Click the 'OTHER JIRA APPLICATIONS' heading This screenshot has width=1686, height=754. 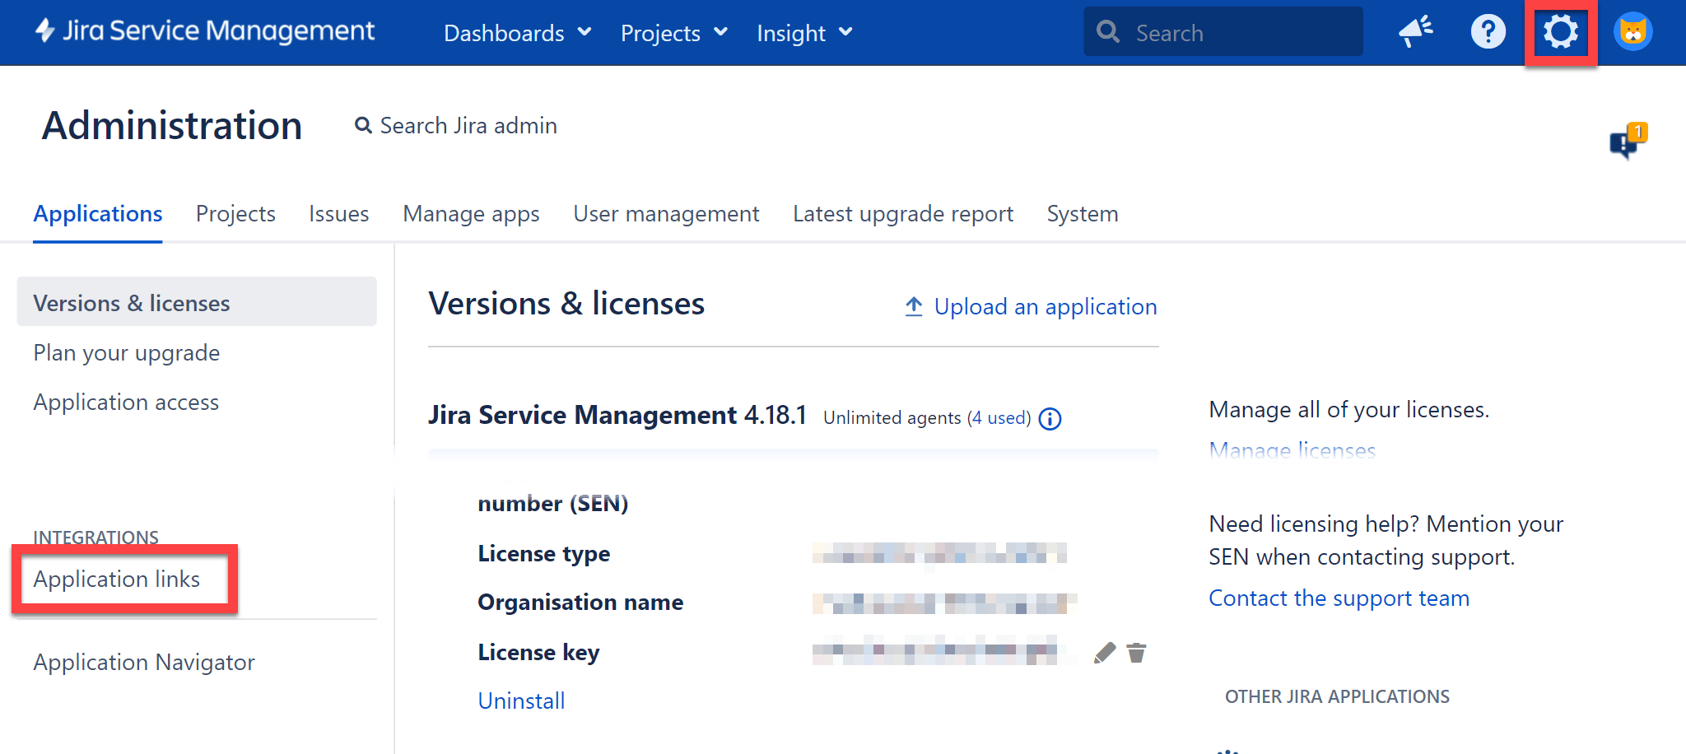click(x=1337, y=697)
